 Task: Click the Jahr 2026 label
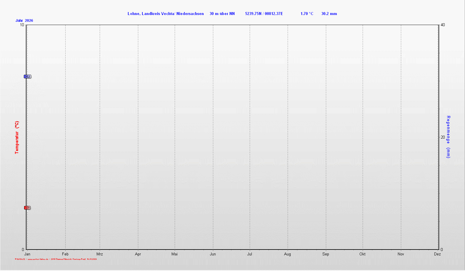coord(24,21)
